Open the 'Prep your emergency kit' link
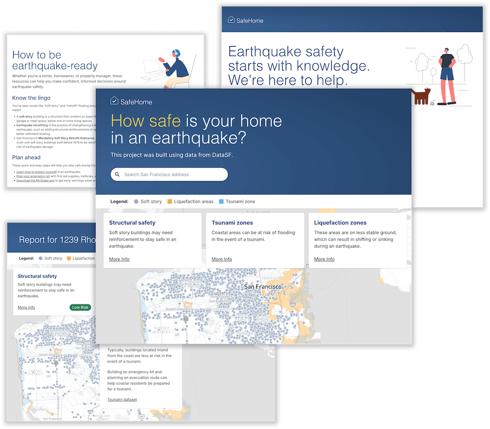Screen dimensions: 490x429 [33, 176]
